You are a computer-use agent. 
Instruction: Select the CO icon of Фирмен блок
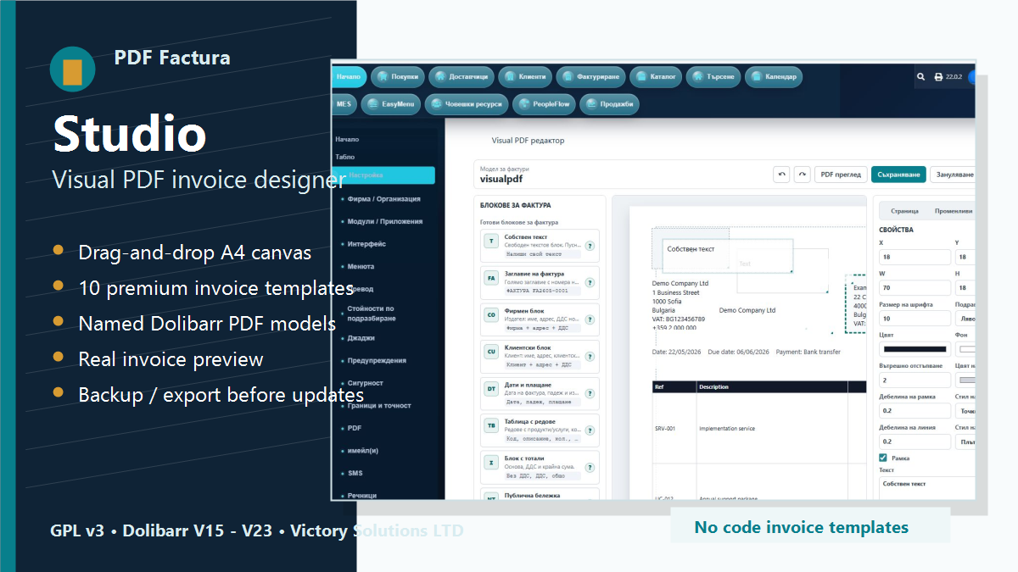tap(490, 314)
